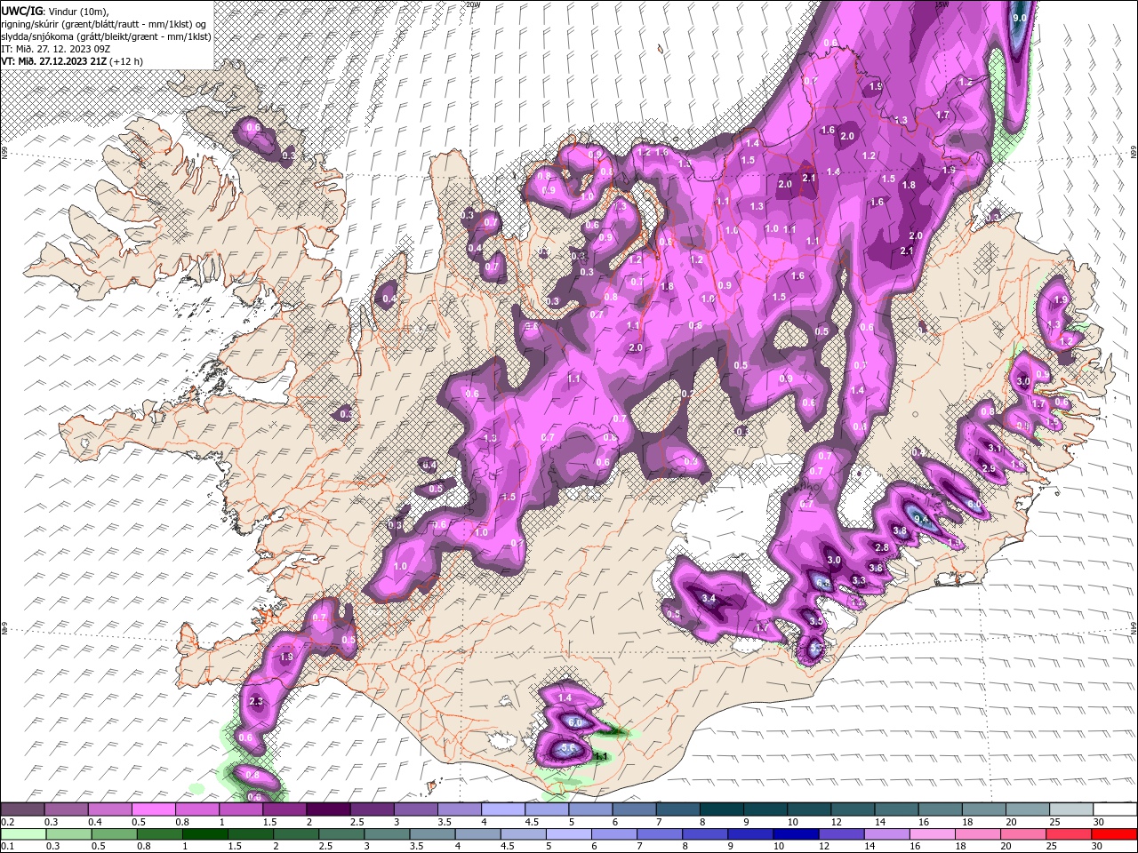Pick the lavender 4 swatch in snow legend
The width and height of the screenshot is (1138, 853).
click(503, 809)
